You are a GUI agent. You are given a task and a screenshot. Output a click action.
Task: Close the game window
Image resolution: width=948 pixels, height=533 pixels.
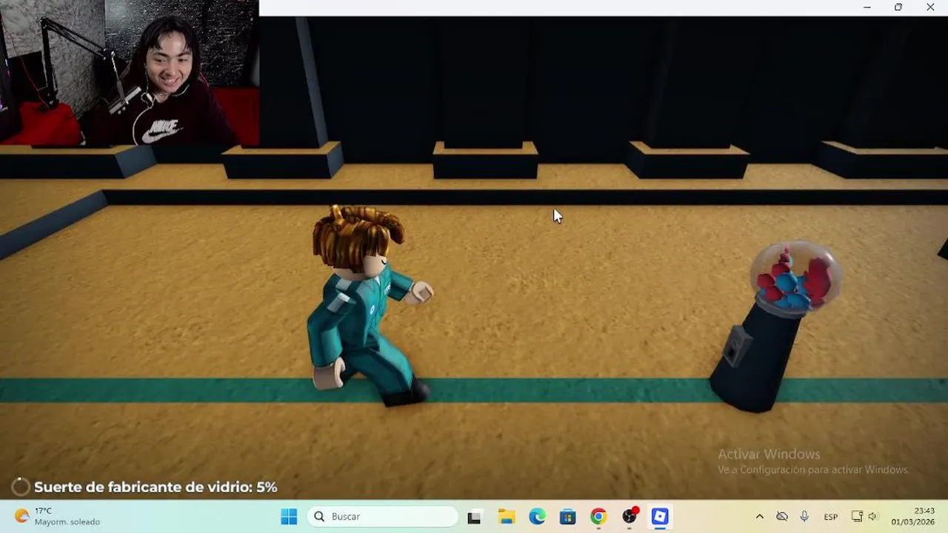tap(930, 7)
